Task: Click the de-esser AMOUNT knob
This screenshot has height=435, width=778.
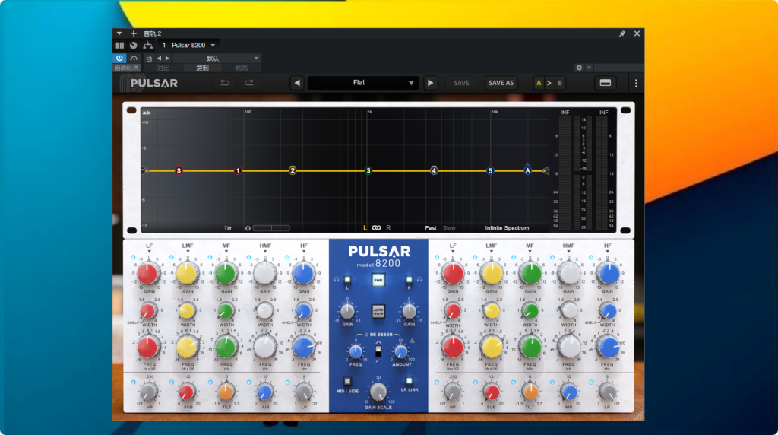Action: 401,351
